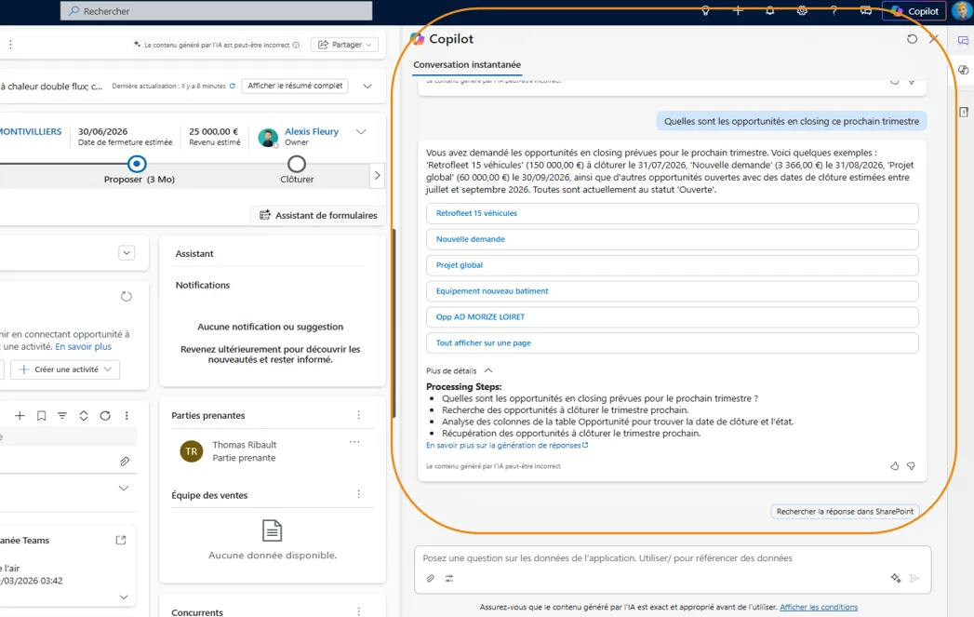Open the sliders options icon in Copilot input
This screenshot has width=974, height=617.
(449, 579)
